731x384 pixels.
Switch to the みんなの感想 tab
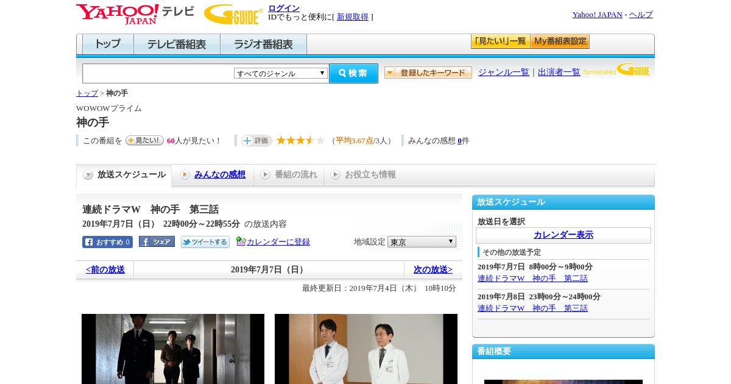(x=213, y=175)
